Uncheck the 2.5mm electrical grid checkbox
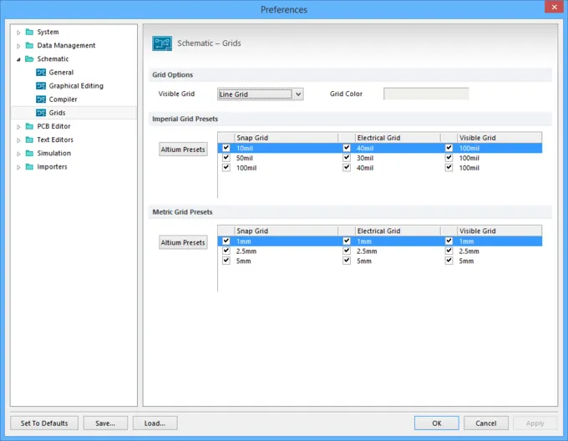 pyautogui.click(x=347, y=251)
